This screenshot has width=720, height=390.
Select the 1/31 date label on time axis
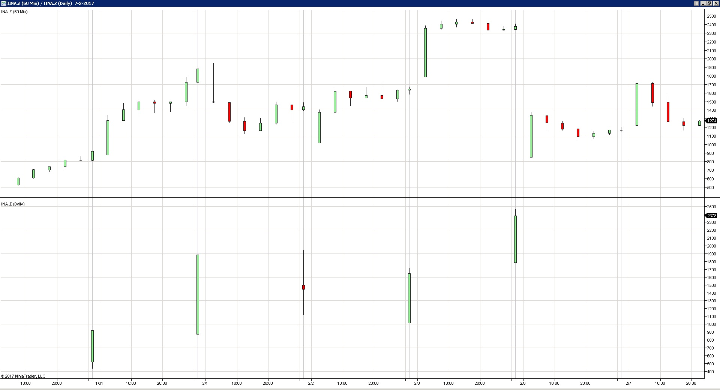[x=99, y=383]
